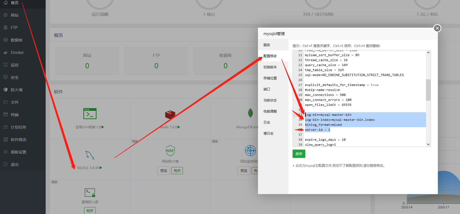Click line expire_logs_days = 10
Image resolution: width=460 pixels, height=214 pixels.
point(325,140)
